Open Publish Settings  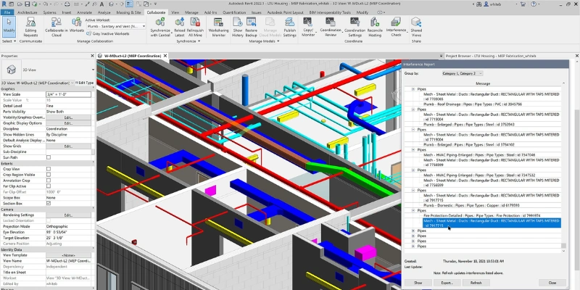point(289,27)
